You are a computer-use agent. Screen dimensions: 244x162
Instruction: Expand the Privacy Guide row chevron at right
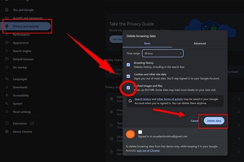point(239,112)
